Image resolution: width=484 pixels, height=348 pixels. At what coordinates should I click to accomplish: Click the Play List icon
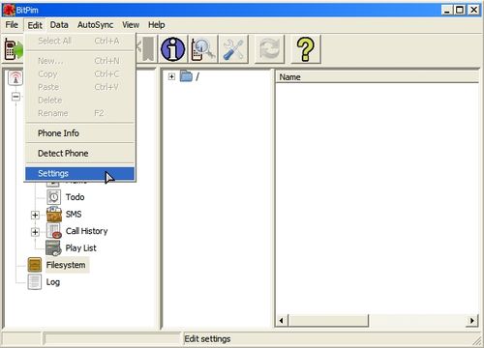coord(53,248)
